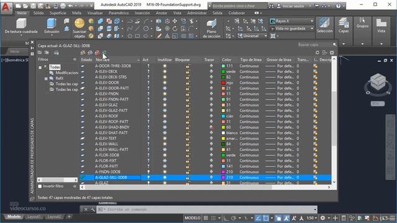Open the Superficie ribbon tab
Screen dimensions: 397x223
pyautogui.click(x=58, y=12)
